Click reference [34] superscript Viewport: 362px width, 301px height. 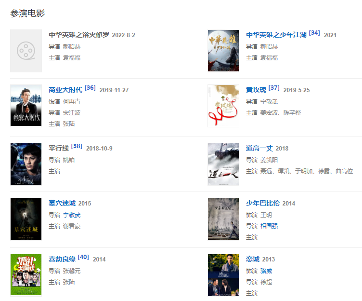coord(314,33)
